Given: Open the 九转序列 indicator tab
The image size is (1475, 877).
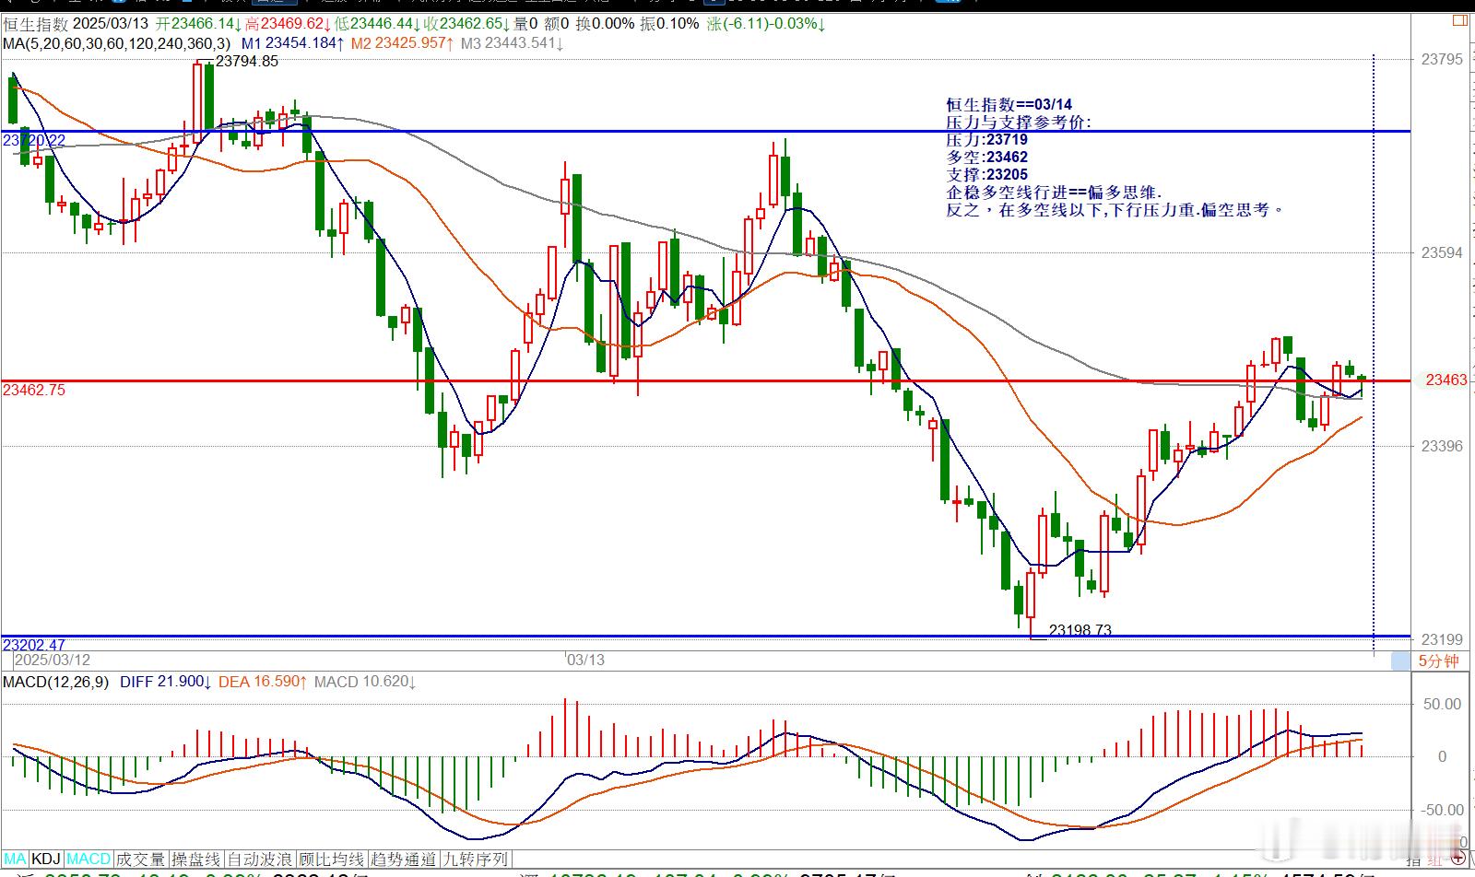Looking at the screenshot, I should point(475,859).
